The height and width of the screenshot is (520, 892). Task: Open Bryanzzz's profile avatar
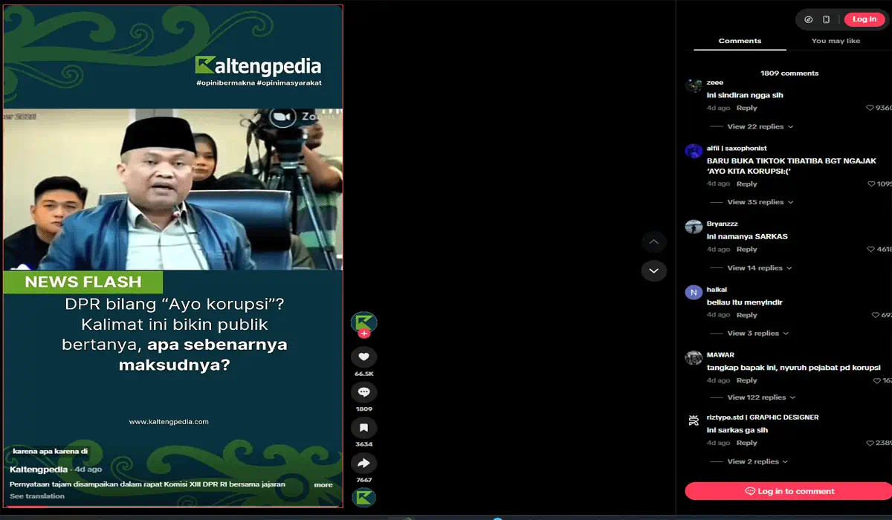pyautogui.click(x=694, y=227)
